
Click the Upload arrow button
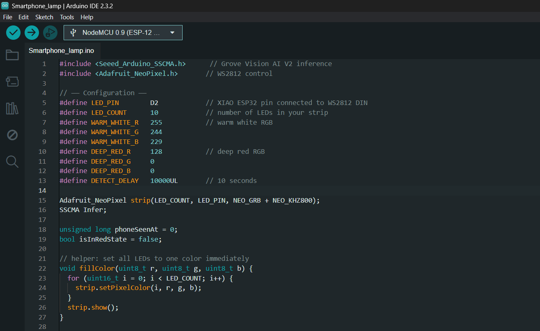pyautogui.click(x=32, y=32)
